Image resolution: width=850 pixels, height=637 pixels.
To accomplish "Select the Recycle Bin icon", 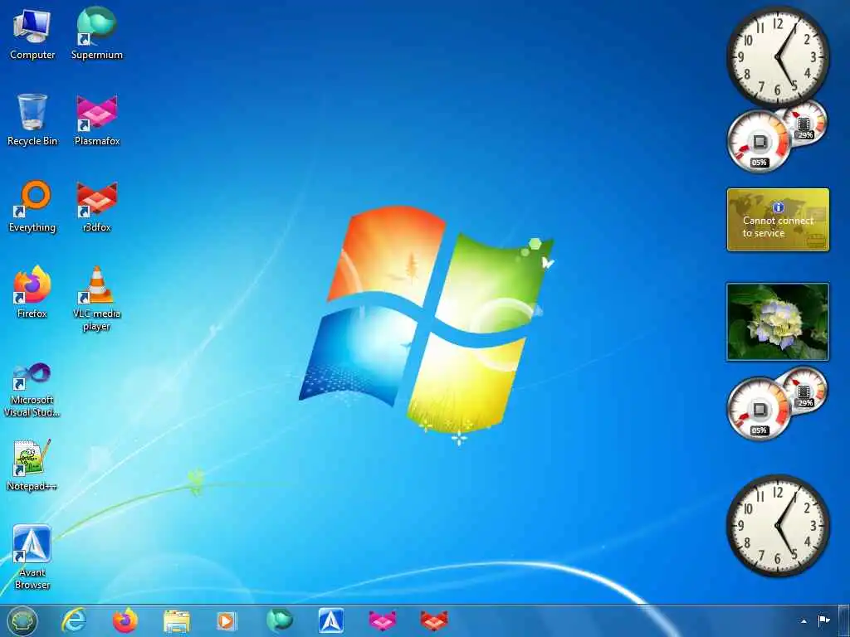I will pyautogui.click(x=32, y=120).
